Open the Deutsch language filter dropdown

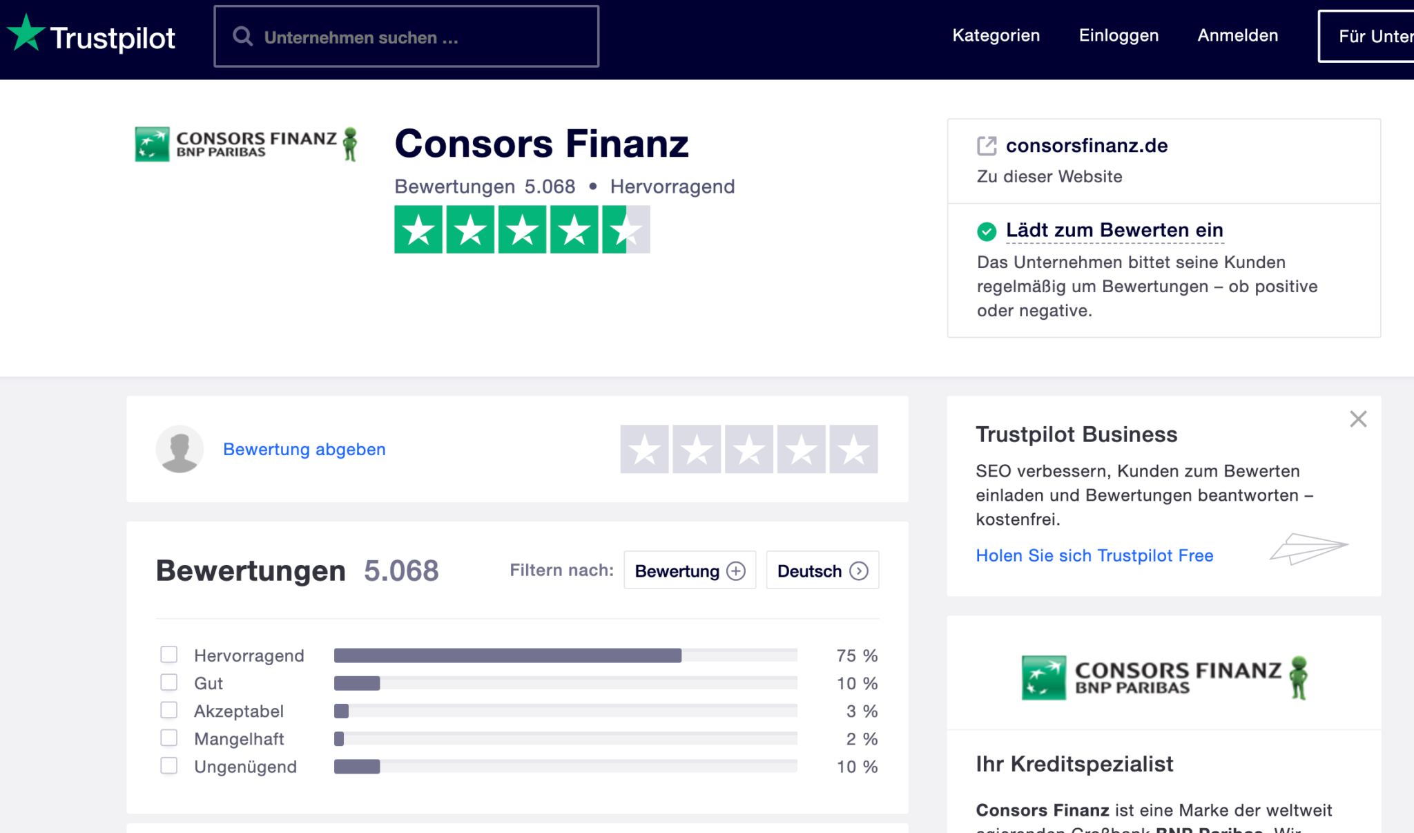tap(822, 571)
